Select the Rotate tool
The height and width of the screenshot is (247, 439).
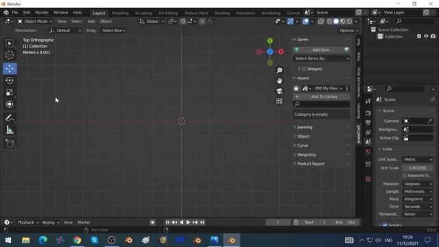tap(10, 81)
